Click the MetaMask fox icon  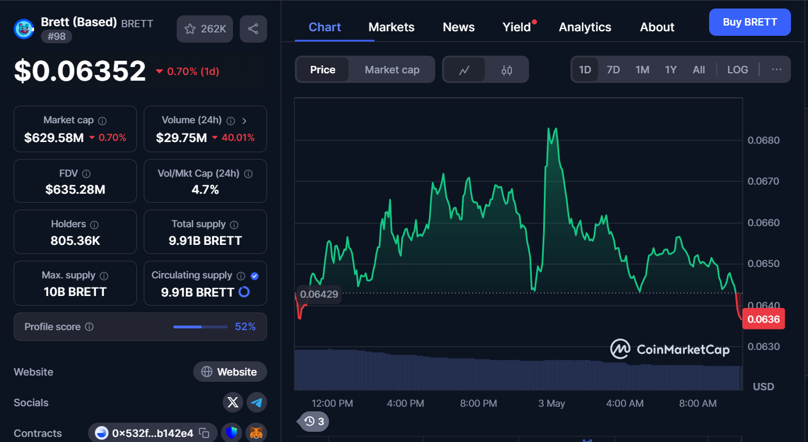(256, 433)
